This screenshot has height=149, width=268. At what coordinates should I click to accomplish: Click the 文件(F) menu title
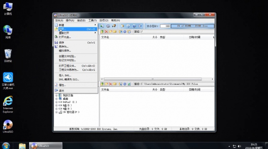(x=59, y=20)
